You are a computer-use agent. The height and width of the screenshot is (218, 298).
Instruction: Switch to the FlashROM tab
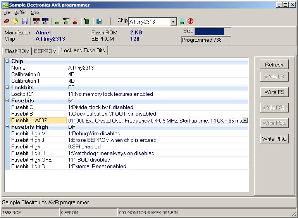17,51
